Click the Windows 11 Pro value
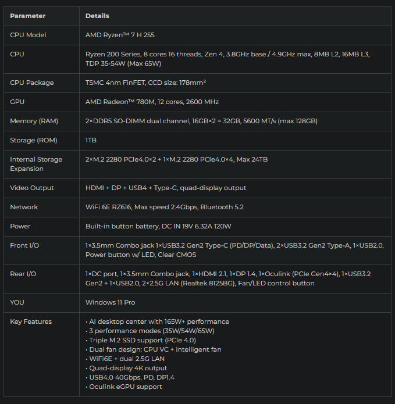395x404 pixels. click(x=111, y=302)
